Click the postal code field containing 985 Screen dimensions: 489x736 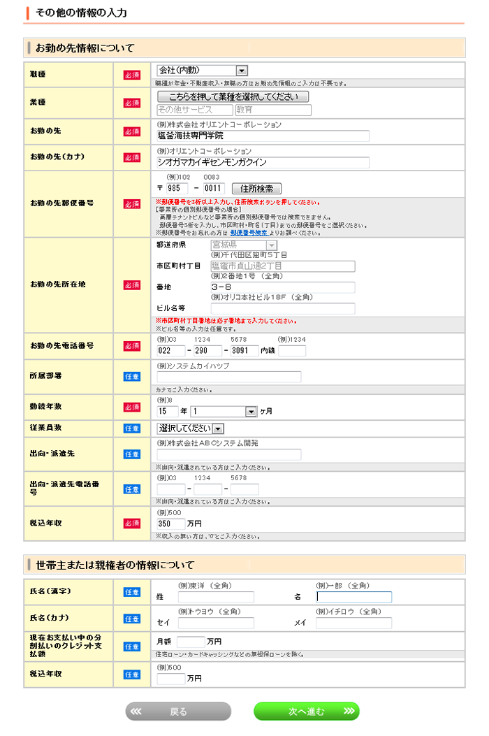click(x=177, y=188)
